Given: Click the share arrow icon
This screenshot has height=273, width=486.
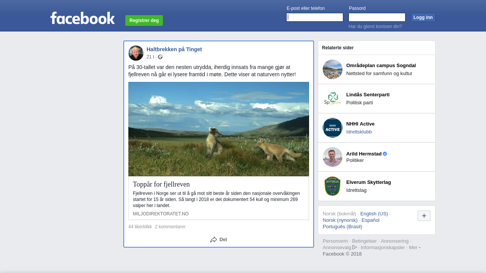Looking at the screenshot, I should pyautogui.click(x=214, y=240).
